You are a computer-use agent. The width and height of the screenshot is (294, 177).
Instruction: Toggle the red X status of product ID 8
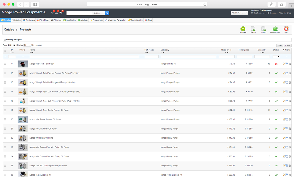tap(276, 64)
